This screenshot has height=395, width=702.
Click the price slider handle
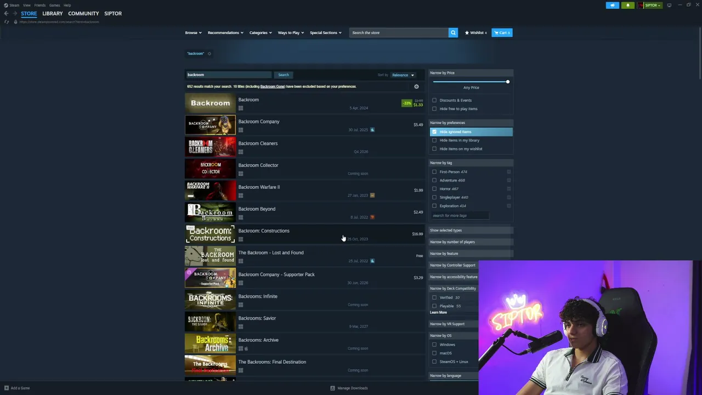click(507, 82)
